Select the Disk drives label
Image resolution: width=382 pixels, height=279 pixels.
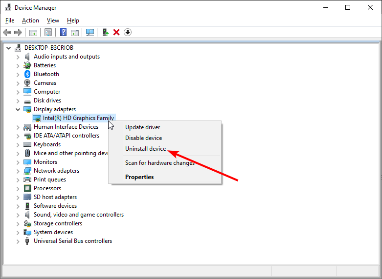pos(47,100)
